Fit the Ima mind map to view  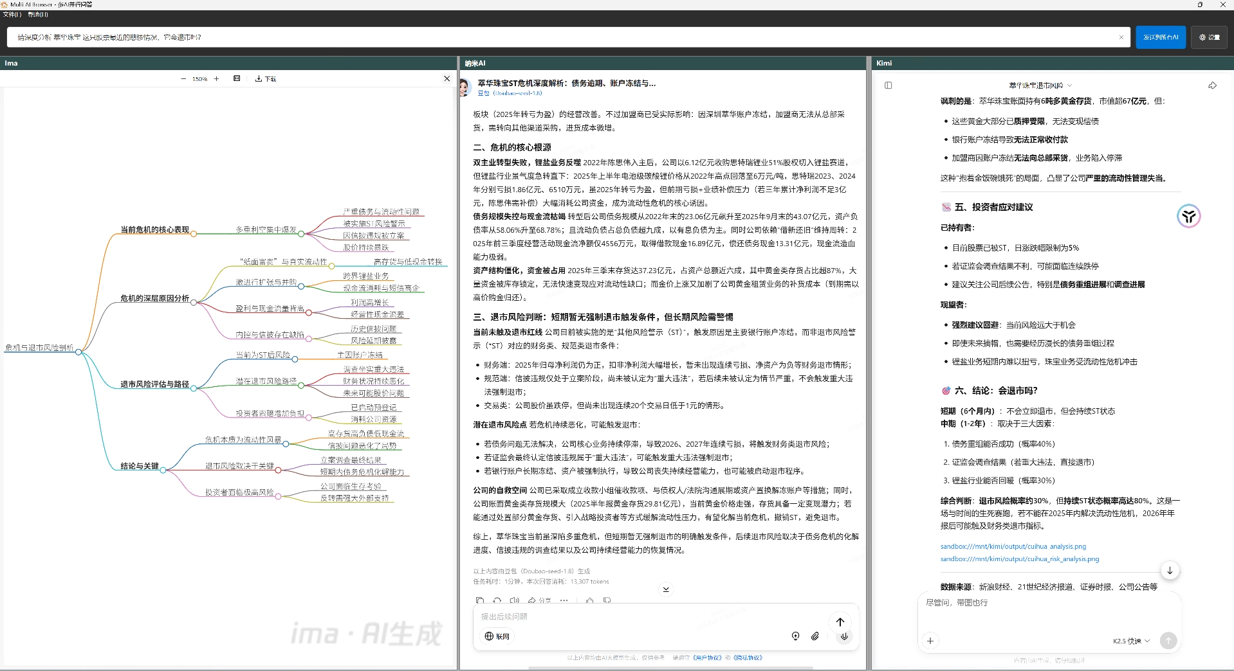tap(237, 79)
